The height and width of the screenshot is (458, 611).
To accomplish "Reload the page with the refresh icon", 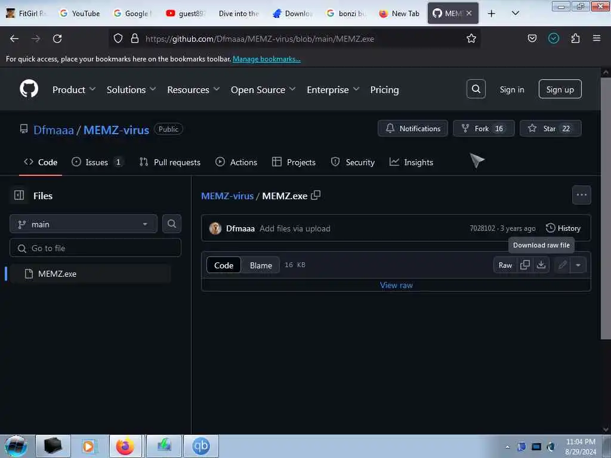I will [x=57, y=39].
